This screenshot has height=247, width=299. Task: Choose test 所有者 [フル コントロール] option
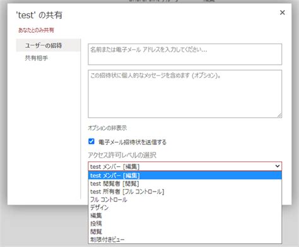pos(185,192)
